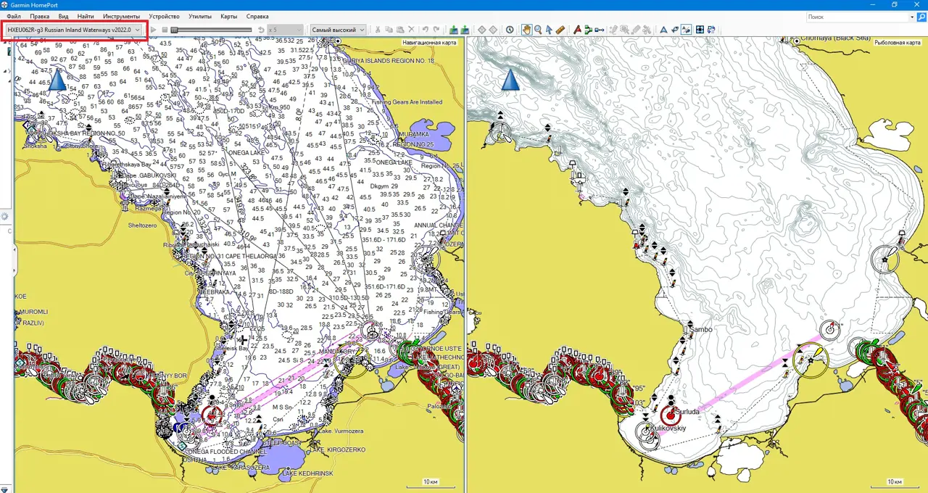
Task: Open the playback speed x5 dropdown
Action: (285, 30)
